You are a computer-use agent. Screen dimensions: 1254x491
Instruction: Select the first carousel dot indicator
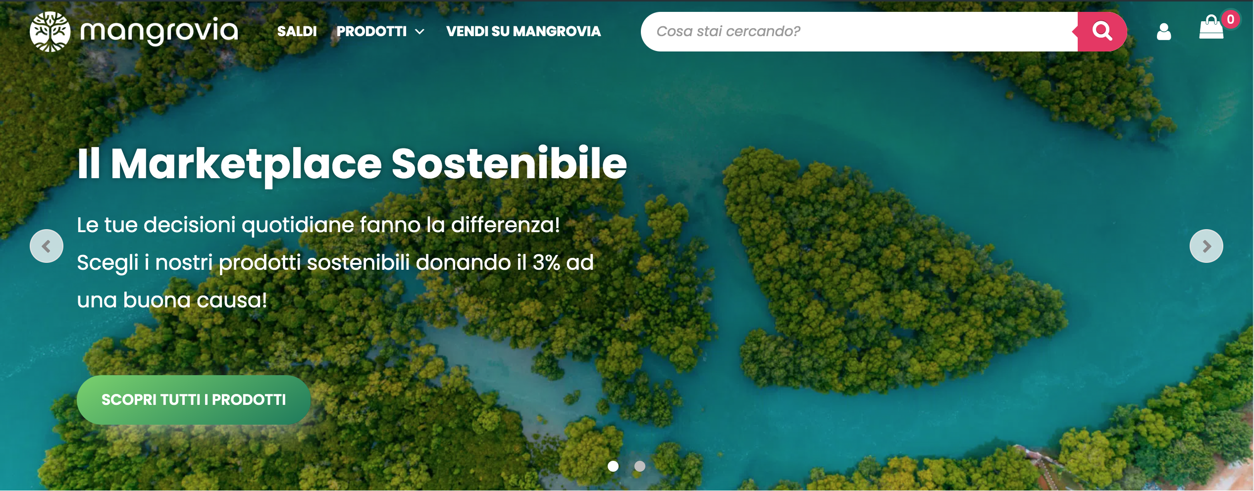tap(613, 466)
